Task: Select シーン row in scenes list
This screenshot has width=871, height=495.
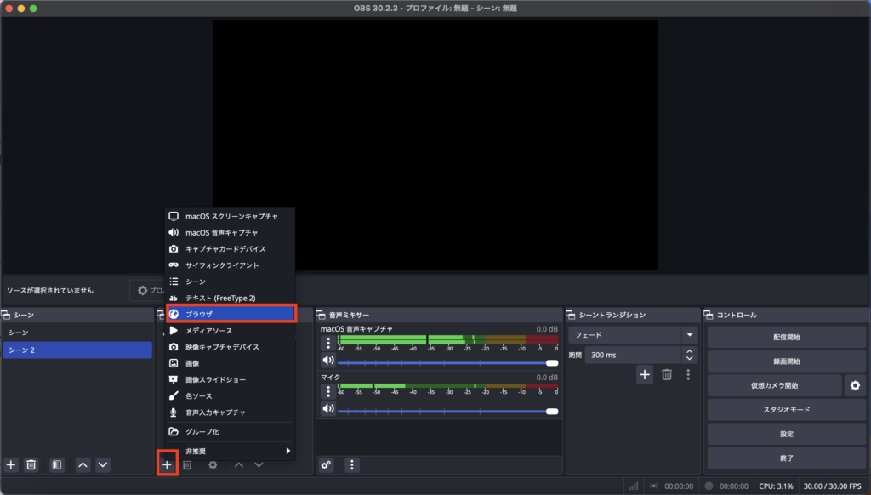Action: click(x=77, y=333)
